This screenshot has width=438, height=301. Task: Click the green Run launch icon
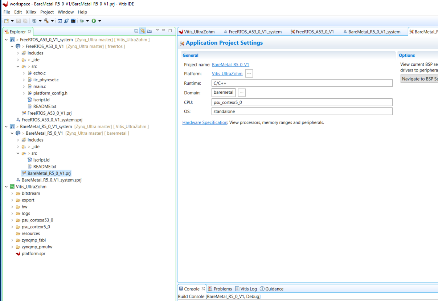[x=94, y=21]
